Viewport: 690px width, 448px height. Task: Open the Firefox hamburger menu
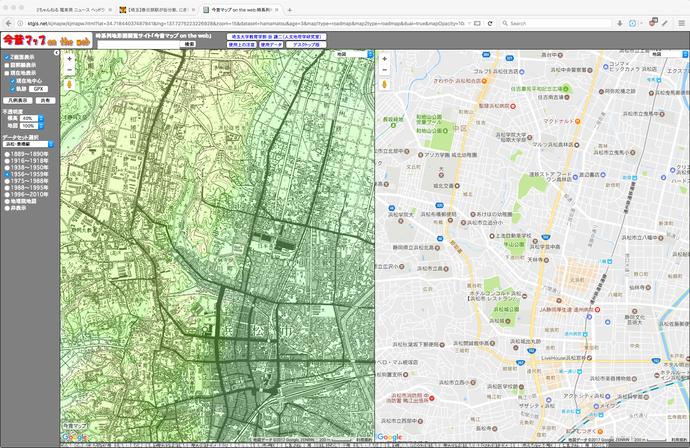(681, 23)
